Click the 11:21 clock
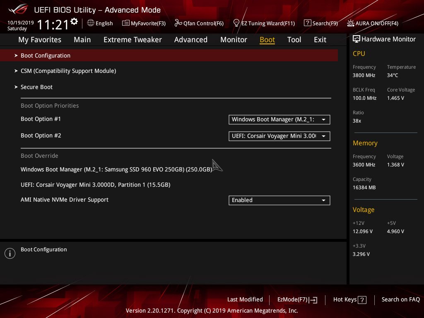This screenshot has height=318, width=424. pos(53,25)
